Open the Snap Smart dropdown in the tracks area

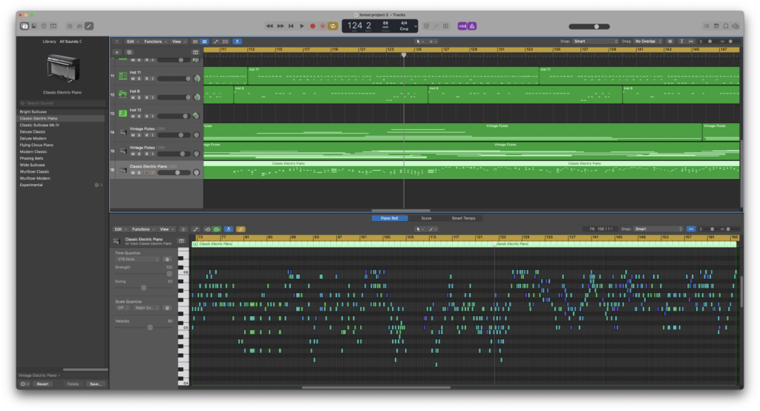tap(596, 42)
